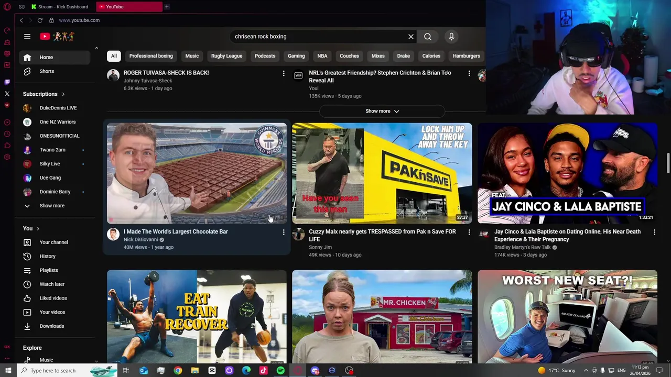Filter by Hamburgers chip
671x377 pixels.
pos(467,56)
